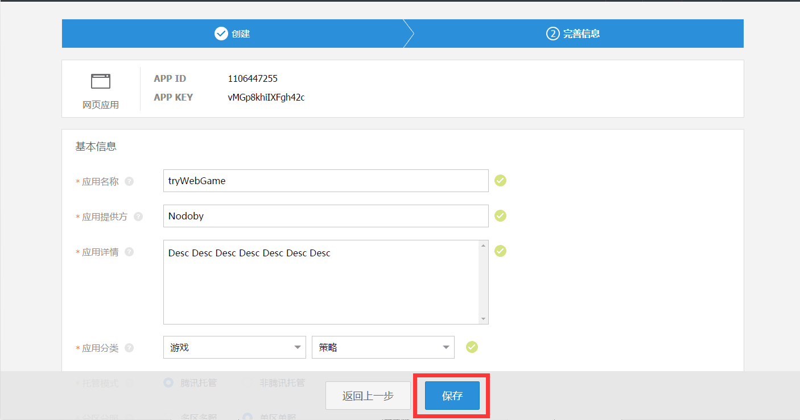This screenshot has height=420, width=800.
Task: Click help icon next to 应用名称
Action: point(129,181)
